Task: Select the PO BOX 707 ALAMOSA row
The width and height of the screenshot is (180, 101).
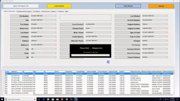Action: (88, 76)
